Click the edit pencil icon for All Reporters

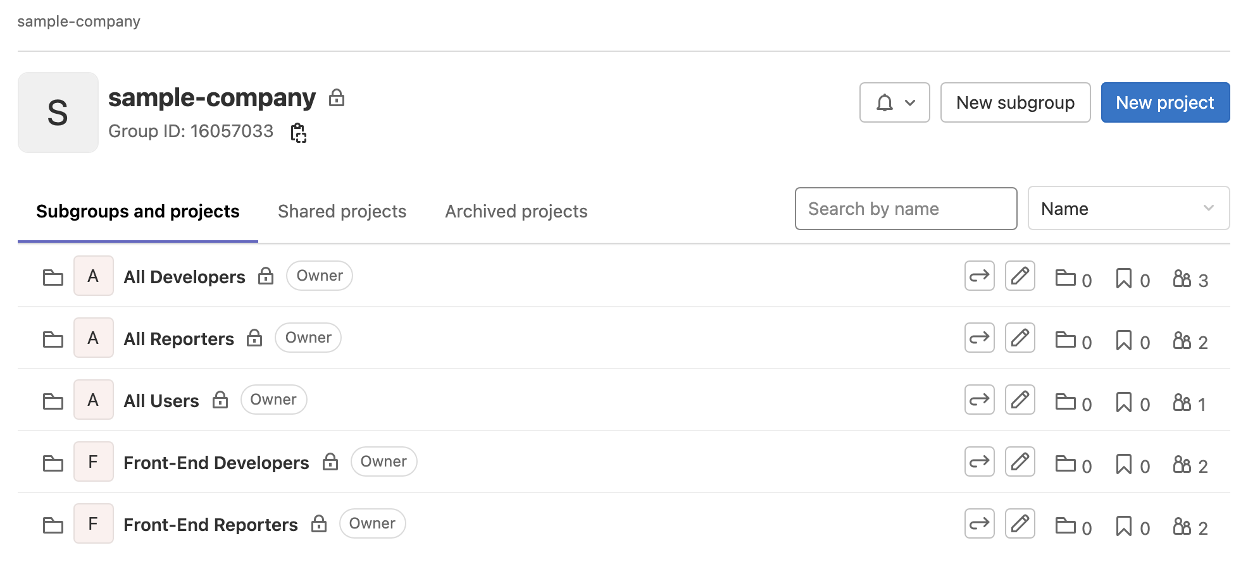coord(1020,338)
